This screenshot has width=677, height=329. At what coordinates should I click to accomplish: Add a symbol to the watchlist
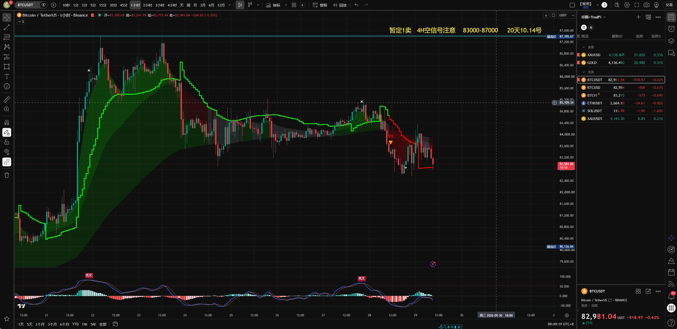tap(638, 17)
